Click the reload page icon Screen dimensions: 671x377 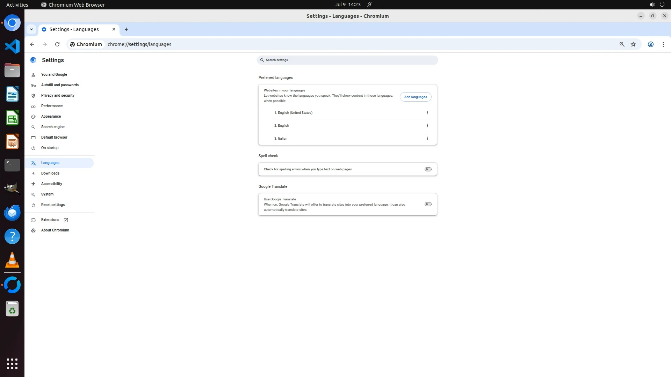click(57, 44)
